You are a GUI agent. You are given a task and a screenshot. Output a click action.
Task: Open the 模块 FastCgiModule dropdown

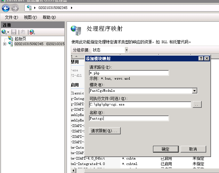(194, 91)
